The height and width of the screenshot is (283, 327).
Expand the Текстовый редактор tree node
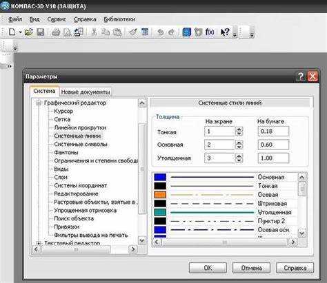(x=39, y=243)
